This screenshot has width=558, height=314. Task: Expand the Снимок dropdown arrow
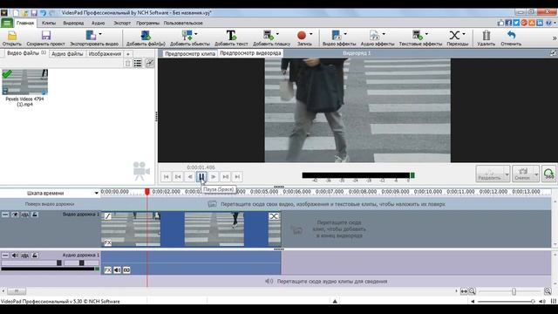tap(536, 174)
